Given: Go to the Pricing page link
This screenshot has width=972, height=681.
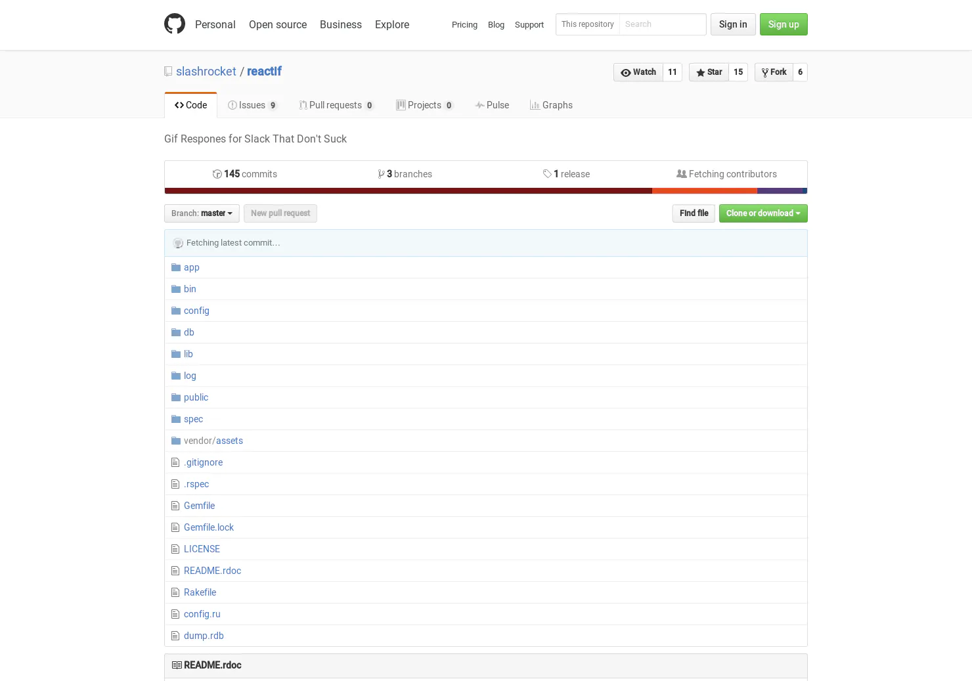Looking at the screenshot, I should pyautogui.click(x=464, y=24).
